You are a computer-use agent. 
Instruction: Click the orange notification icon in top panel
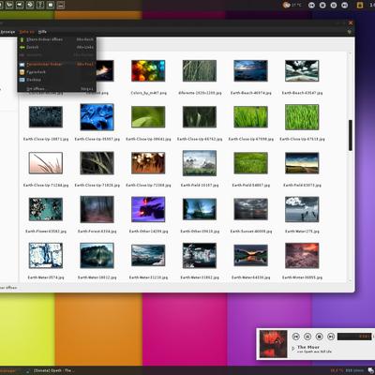pos(360,5)
